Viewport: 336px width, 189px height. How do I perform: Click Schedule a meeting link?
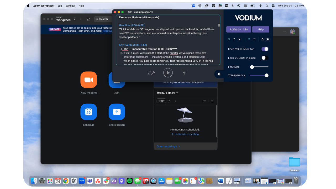(x=185, y=134)
